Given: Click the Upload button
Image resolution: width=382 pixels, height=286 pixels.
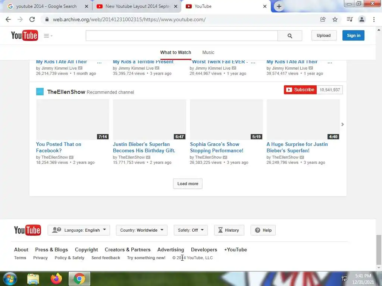Looking at the screenshot, I should tap(324, 35).
